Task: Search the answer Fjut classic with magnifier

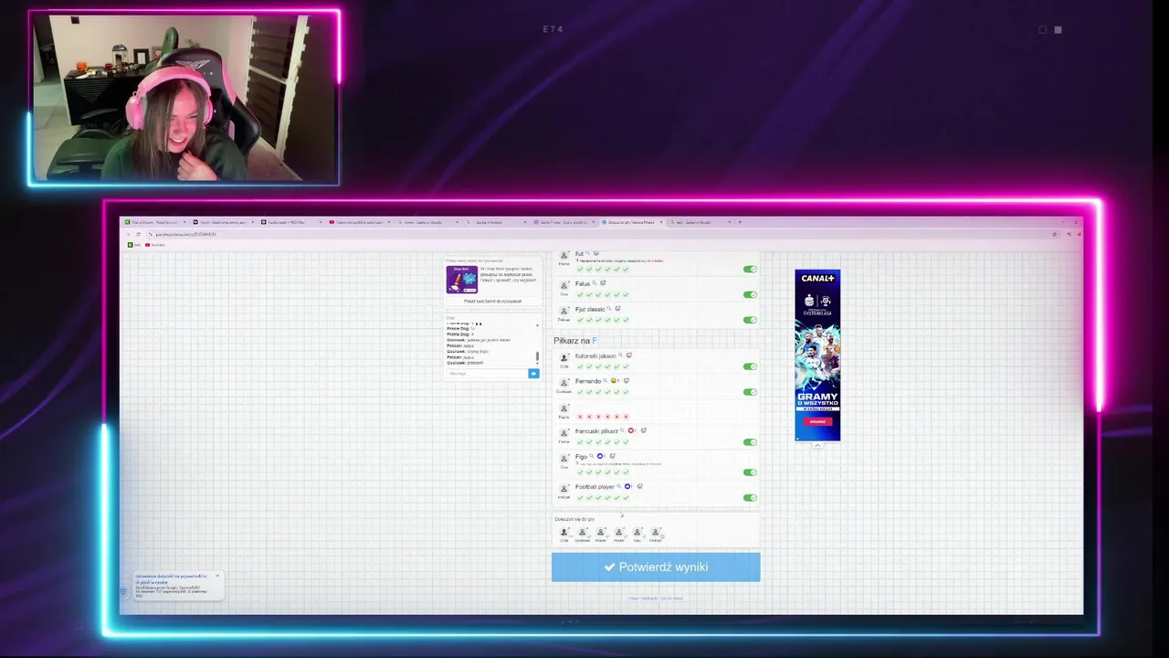Action: 609,309
